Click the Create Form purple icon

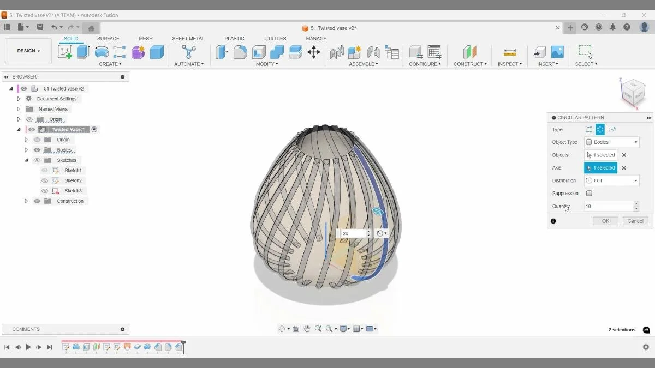pyautogui.click(x=138, y=52)
